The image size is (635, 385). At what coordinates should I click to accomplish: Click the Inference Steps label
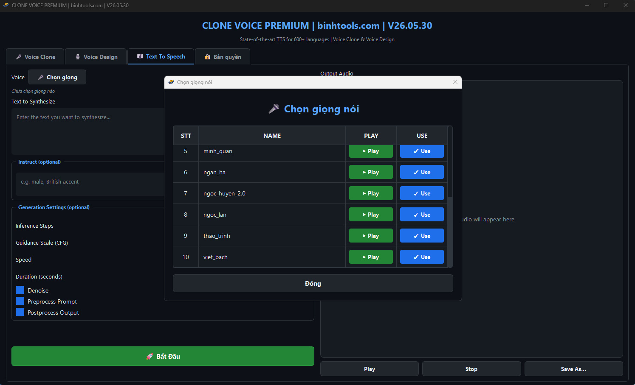34,226
